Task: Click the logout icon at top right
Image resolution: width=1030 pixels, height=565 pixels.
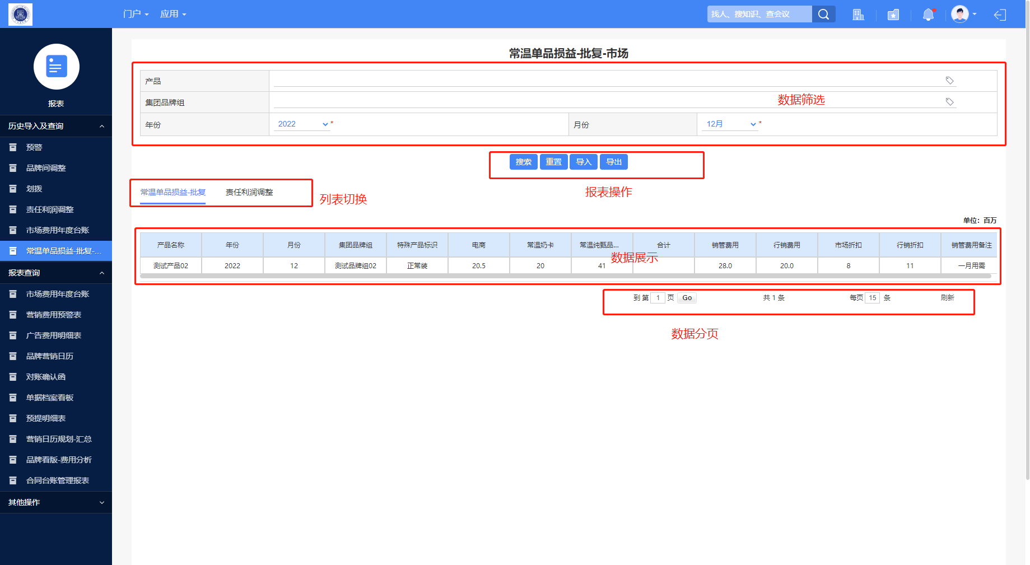Action: [1000, 15]
